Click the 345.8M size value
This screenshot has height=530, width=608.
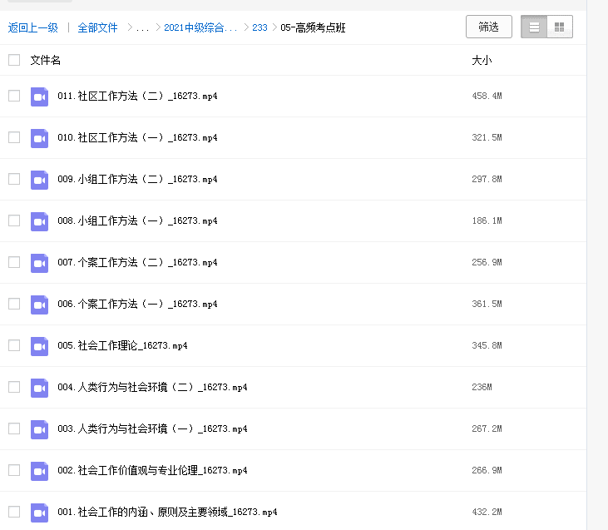(487, 345)
